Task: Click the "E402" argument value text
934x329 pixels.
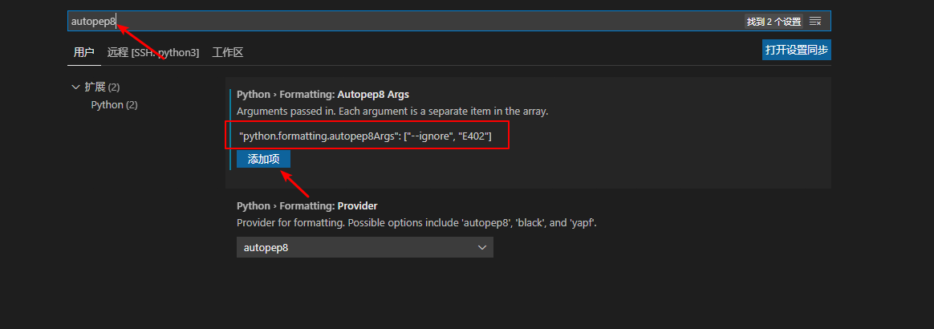Action: (x=473, y=137)
